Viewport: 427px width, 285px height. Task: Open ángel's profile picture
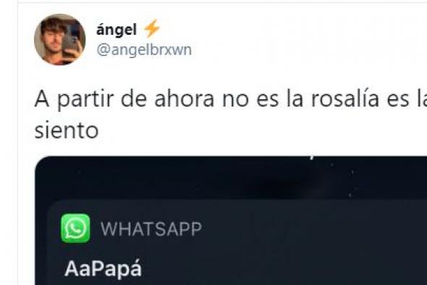click(59, 40)
